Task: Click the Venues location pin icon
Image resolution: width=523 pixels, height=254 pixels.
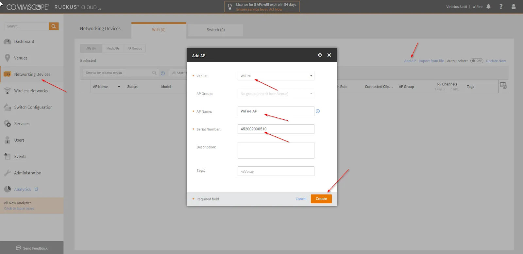Action: pos(7,58)
